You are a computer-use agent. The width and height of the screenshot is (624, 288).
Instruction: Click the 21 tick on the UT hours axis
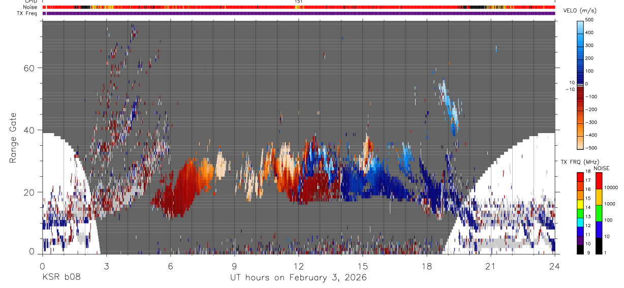click(490, 266)
